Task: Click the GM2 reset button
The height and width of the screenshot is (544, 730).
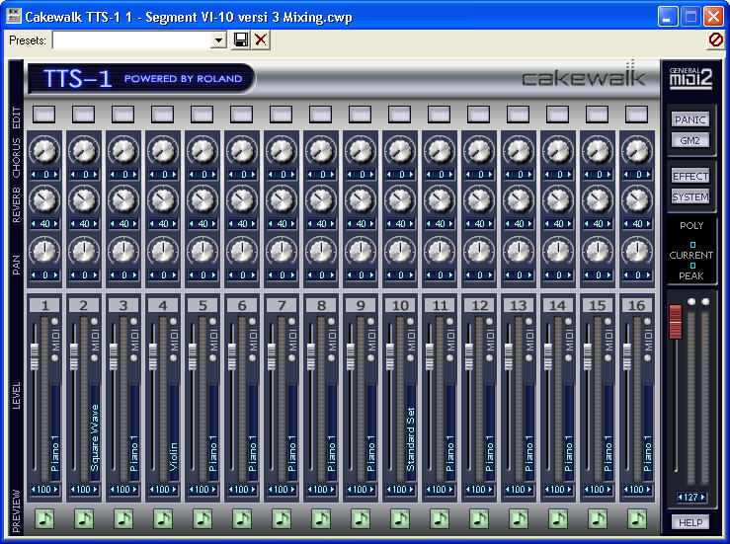Action: (689, 140)
